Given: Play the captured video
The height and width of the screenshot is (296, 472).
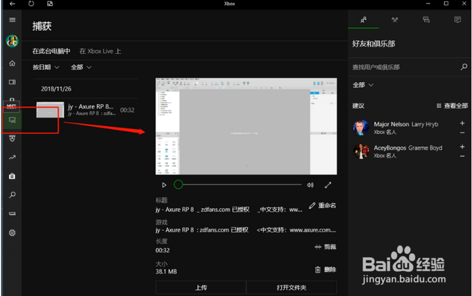Looking at the screenshot, I should 164,185.
